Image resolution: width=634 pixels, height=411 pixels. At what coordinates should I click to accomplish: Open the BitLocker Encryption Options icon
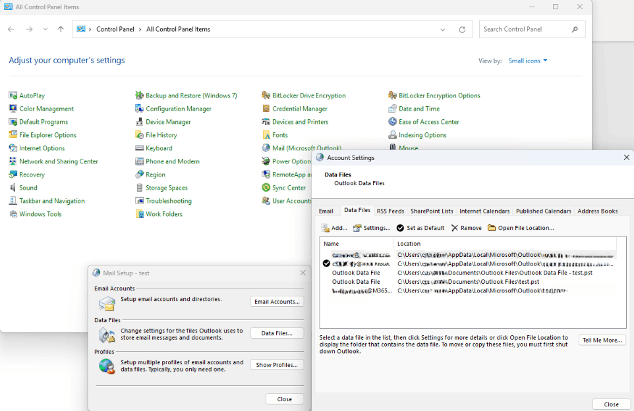pyautogui.click(x=392, y=96)
